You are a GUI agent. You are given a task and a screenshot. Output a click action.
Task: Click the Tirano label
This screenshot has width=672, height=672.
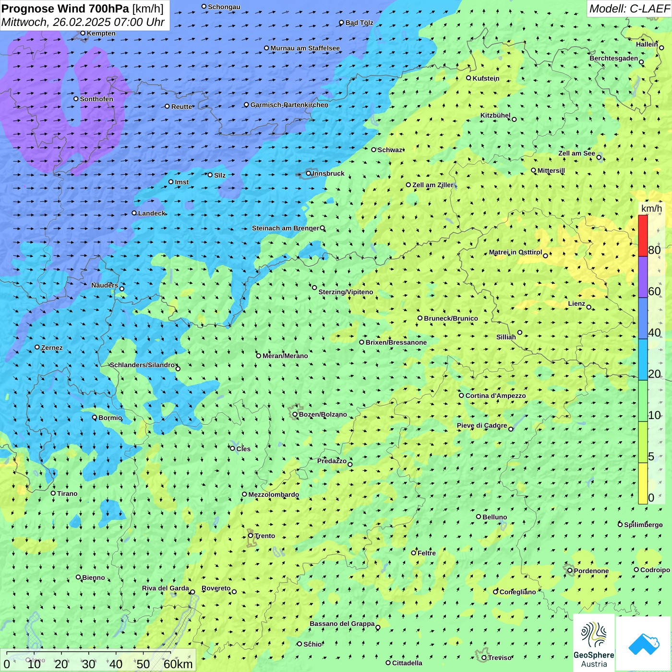coord(67,493)
